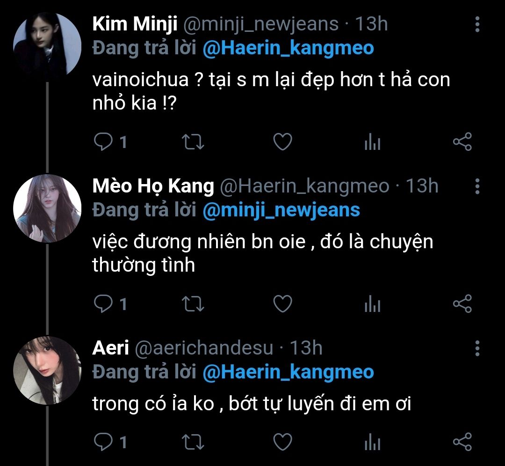Reply to Mèo Họ Kang's tweet
Viewport: 505px width, 466px height.
103,304
